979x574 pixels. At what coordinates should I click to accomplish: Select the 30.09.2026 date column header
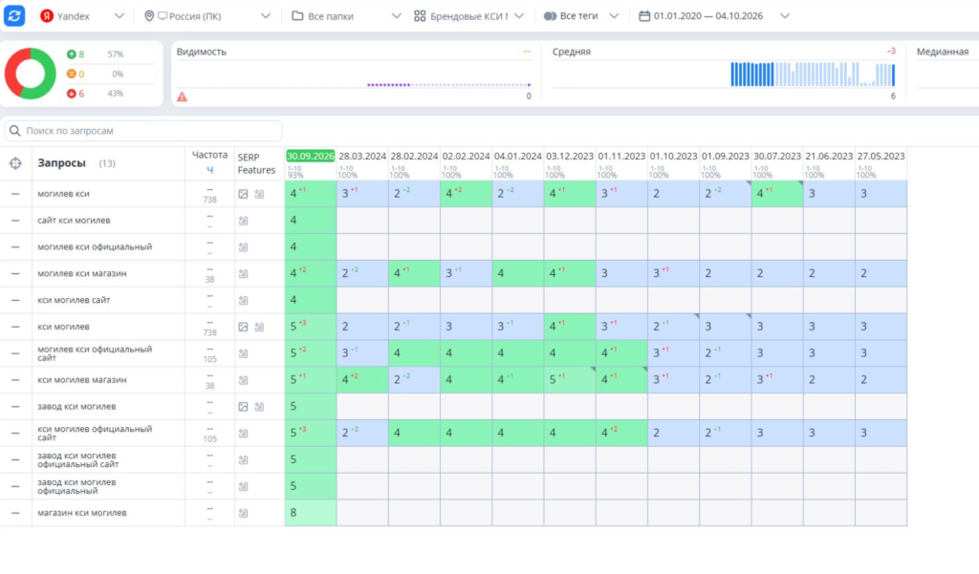pos(311,156)
